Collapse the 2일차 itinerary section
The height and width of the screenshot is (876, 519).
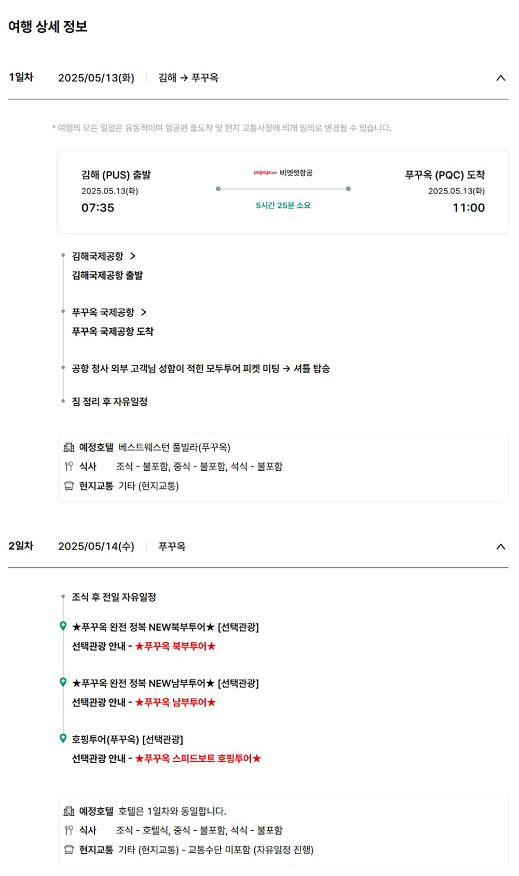click(x=500, y=547)
